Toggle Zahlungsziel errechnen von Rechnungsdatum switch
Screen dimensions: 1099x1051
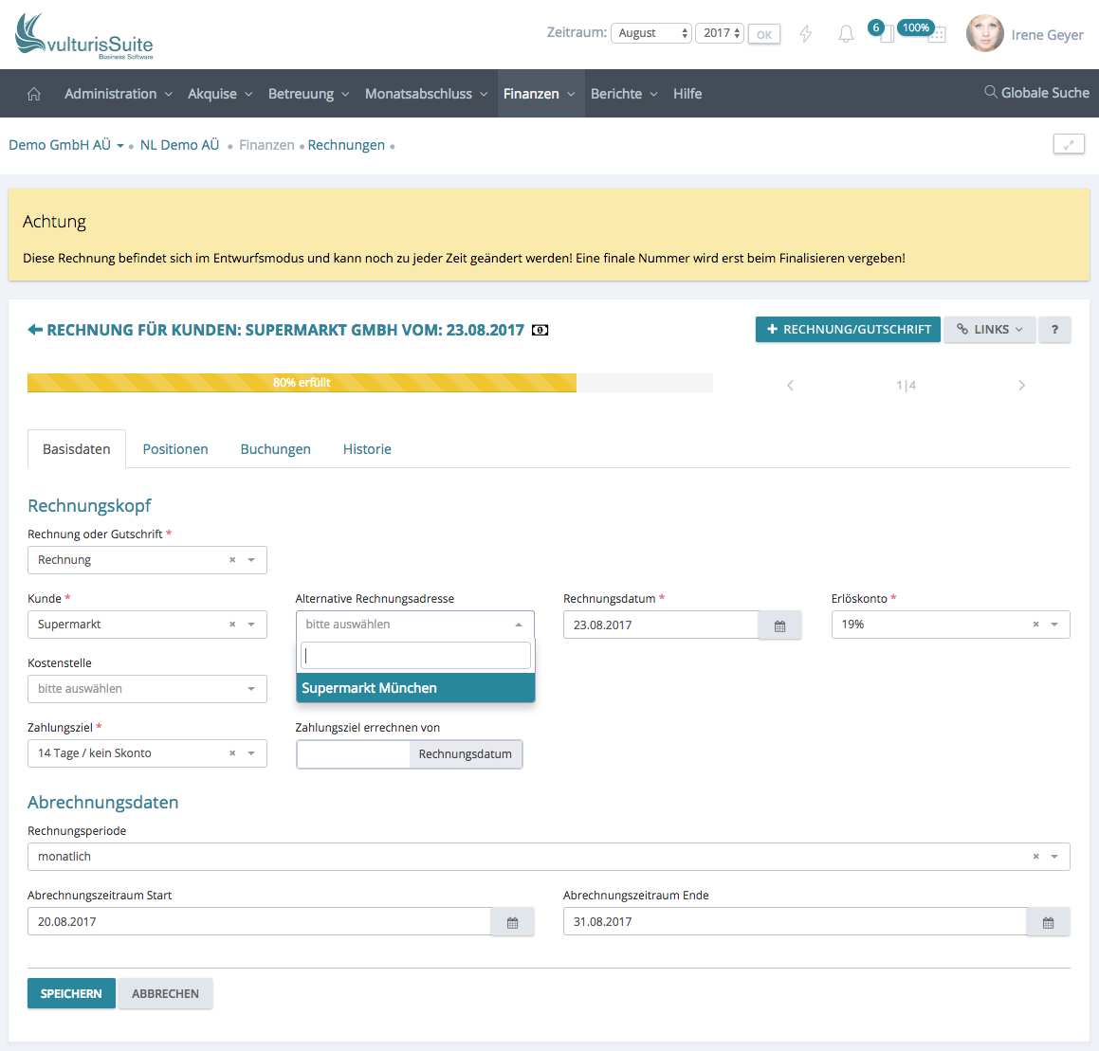coord(409,754)
